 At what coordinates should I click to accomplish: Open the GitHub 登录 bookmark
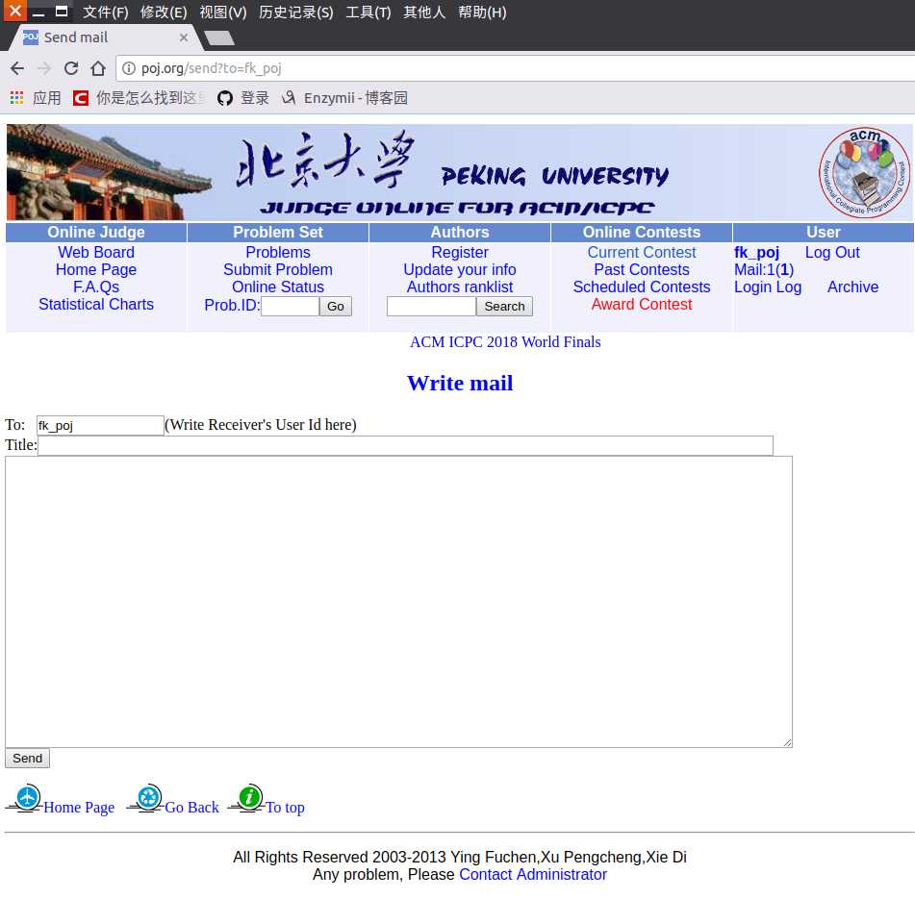(242, 98)
